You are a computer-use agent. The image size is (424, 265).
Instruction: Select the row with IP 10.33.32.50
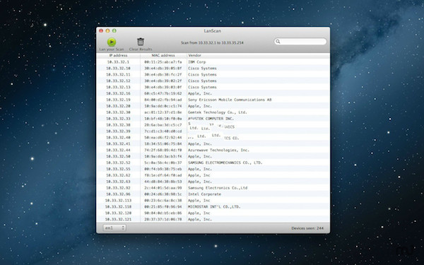pos(213,156)
